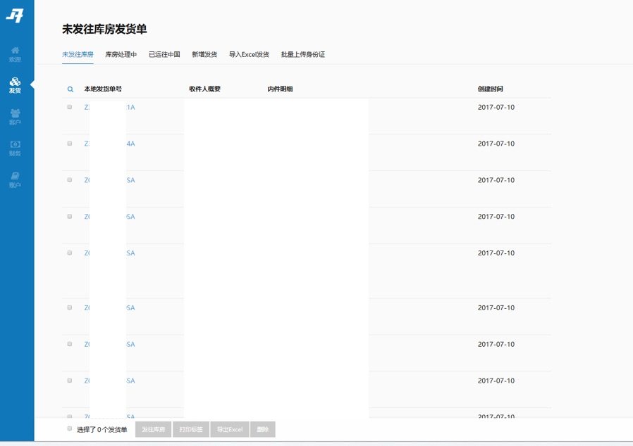The image size is (633, 446).
Task: Open the 客户 customers sidebar icon
Action: (15, 116)
